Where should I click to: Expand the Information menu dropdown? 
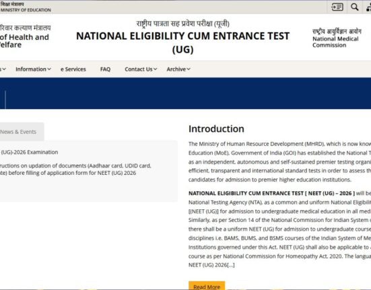click(33, 69)
